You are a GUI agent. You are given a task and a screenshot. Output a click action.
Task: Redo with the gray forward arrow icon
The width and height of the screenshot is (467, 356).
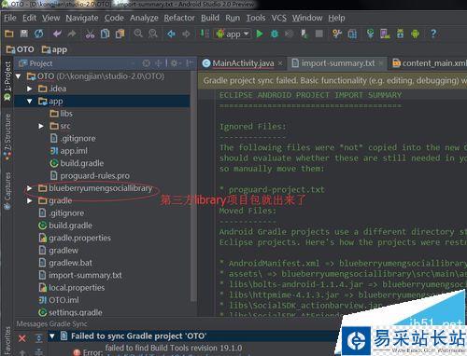tap(72, 34)
